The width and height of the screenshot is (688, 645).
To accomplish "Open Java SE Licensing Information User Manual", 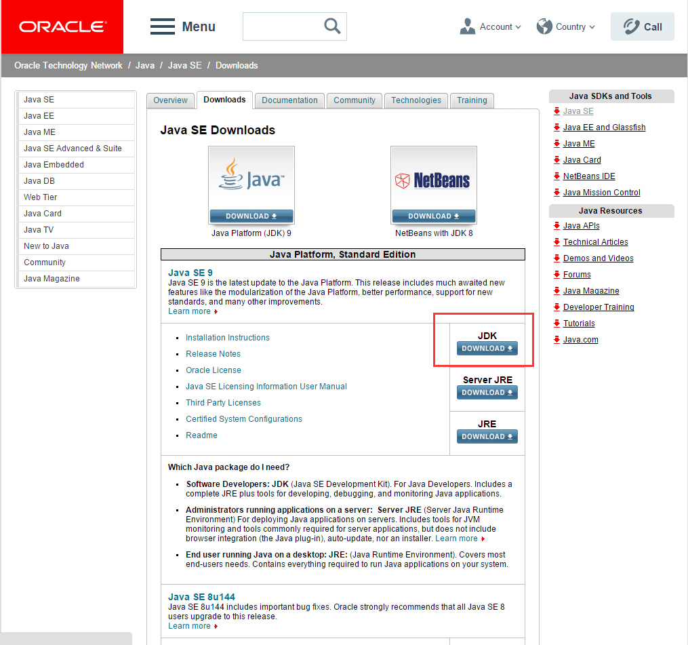I will point(266,387).
